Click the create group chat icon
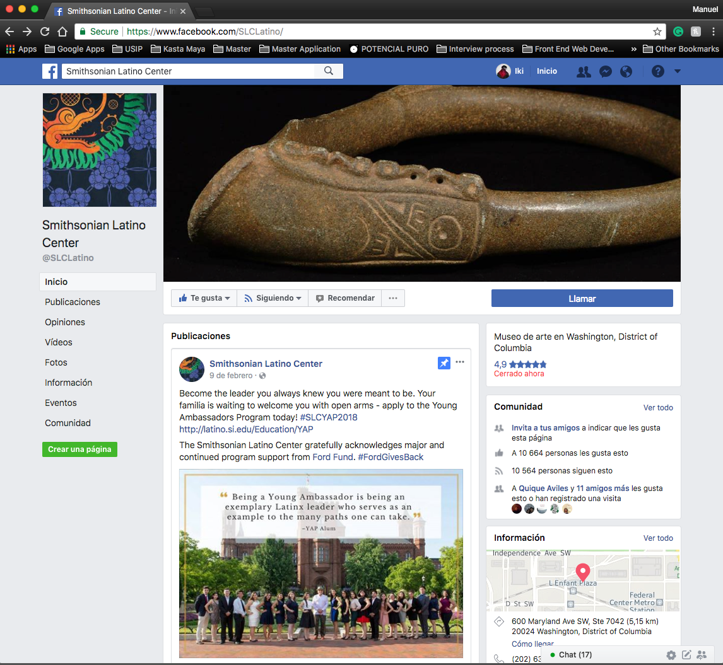Screen dimensions: 723x665 [x=702, y=655]
